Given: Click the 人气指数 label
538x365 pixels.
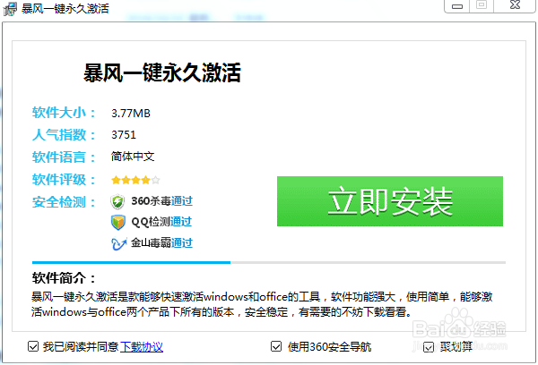Looking at the screenshot, I should coord(64,135).
